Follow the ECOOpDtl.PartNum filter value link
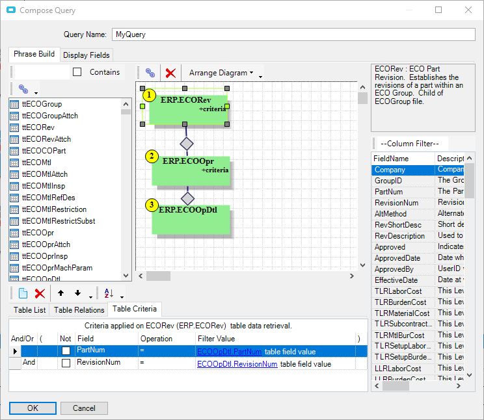The height and width of the screenshot is (420, 484). pos(230,352)
